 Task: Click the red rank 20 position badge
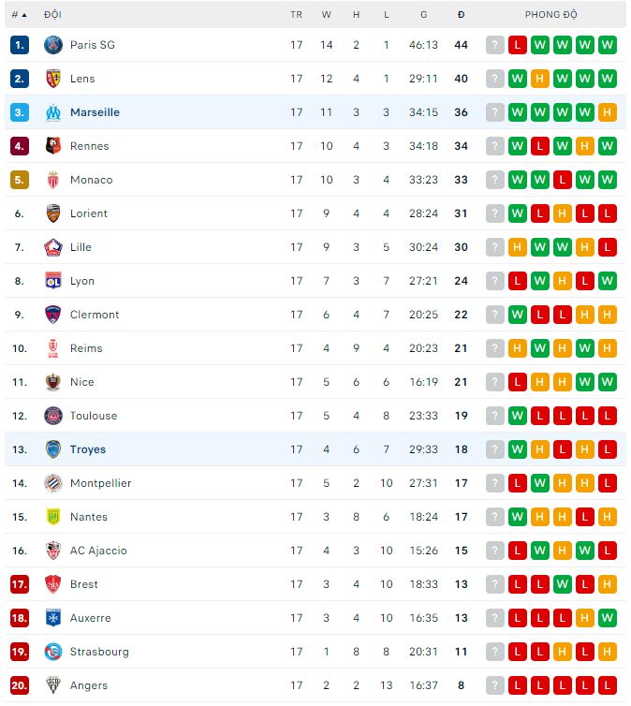point(20,685)
